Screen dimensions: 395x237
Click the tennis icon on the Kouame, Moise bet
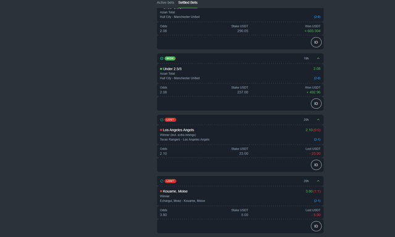162,181
